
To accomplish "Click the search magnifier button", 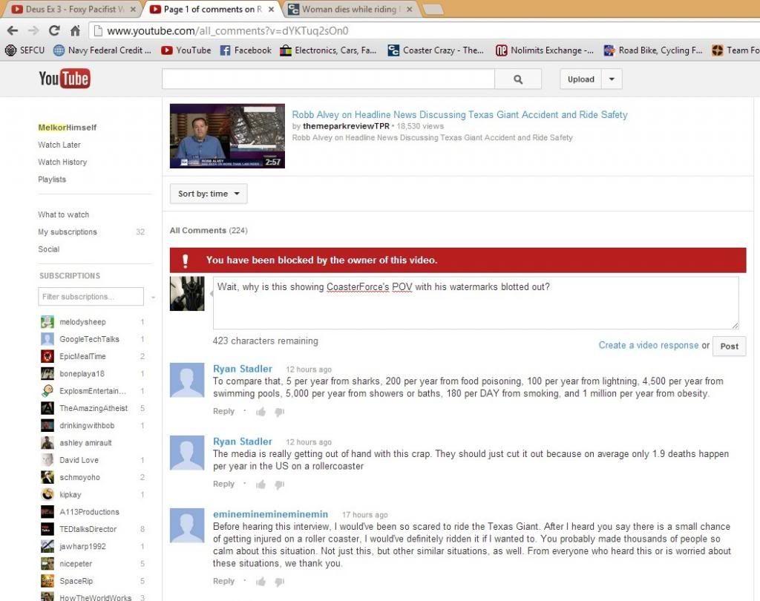I will pyautogui.click(x=517, y=79).
